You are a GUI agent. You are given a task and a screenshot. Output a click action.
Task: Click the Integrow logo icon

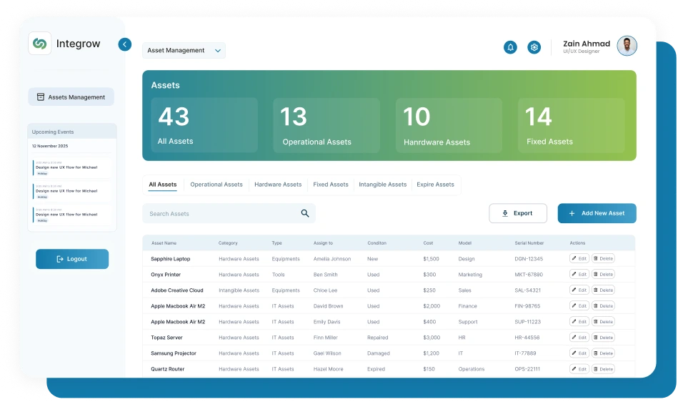point(40,44)
